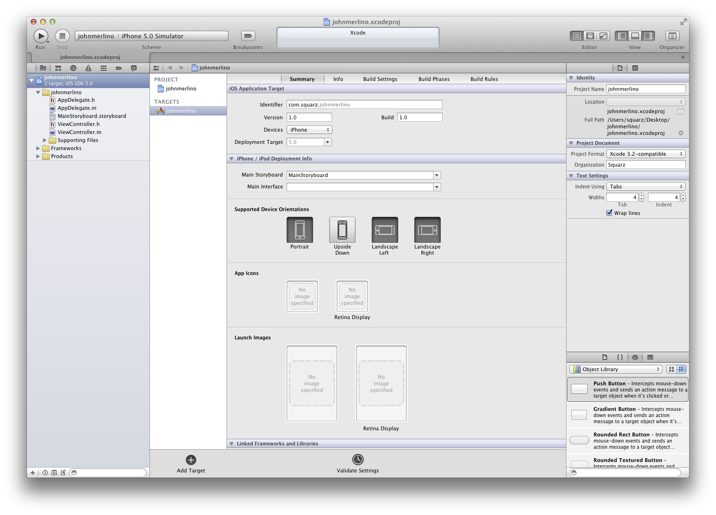The image size is (716, 515).
Task: Show the Symbol navigator
Action: click(x=58, y=68)
